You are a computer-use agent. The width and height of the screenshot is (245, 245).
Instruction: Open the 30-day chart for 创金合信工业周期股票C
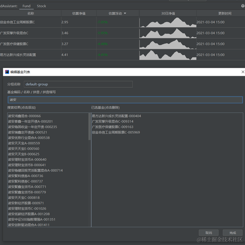tap(168, 22)
